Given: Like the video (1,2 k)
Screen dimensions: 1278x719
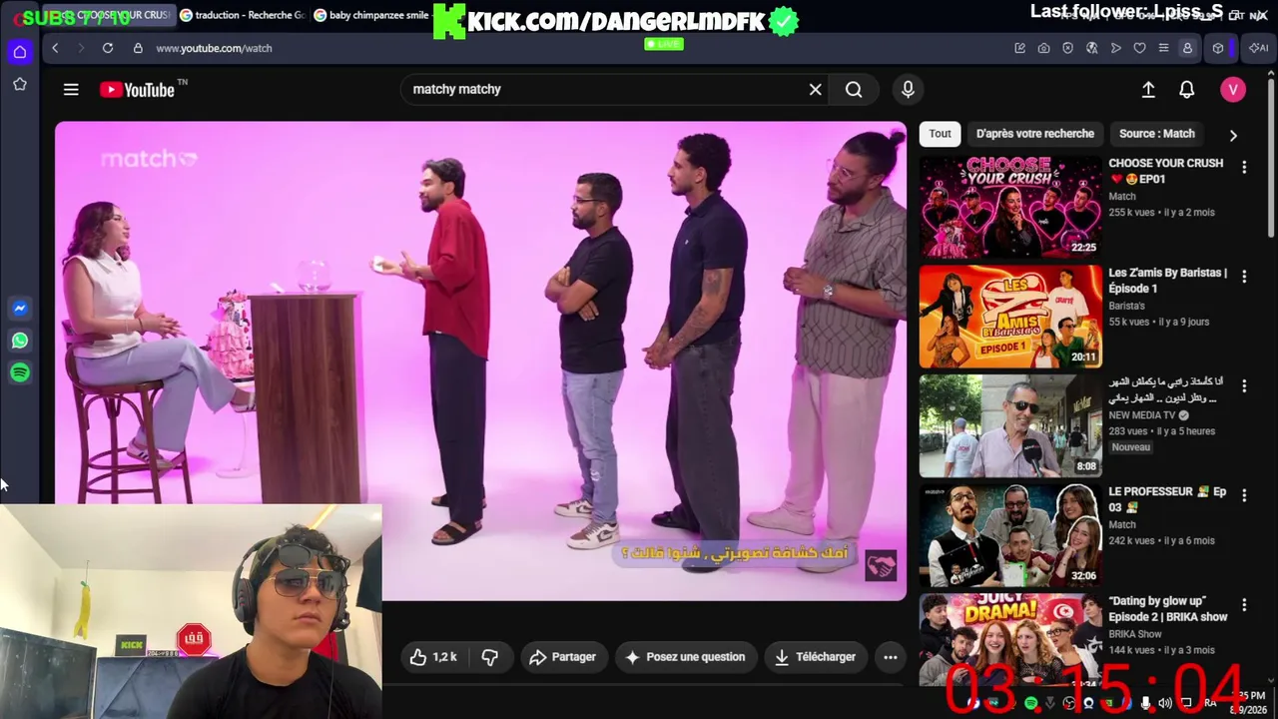Looking at the screenshot, I should click(433, 657).
